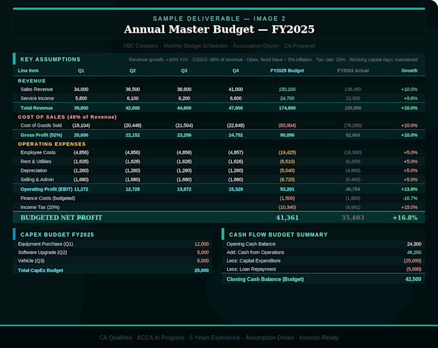Click the "Income Tax (20%)" row label
Viewport: 438px width, 348px height.
point(40,207)
